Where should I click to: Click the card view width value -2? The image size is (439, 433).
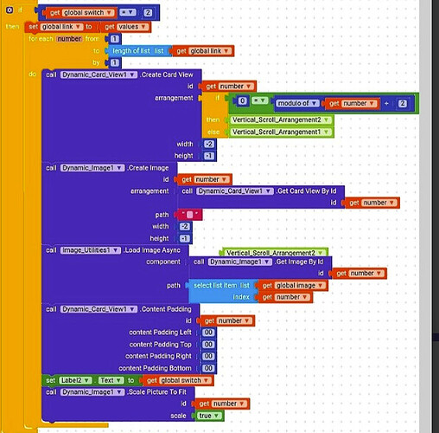209,144
